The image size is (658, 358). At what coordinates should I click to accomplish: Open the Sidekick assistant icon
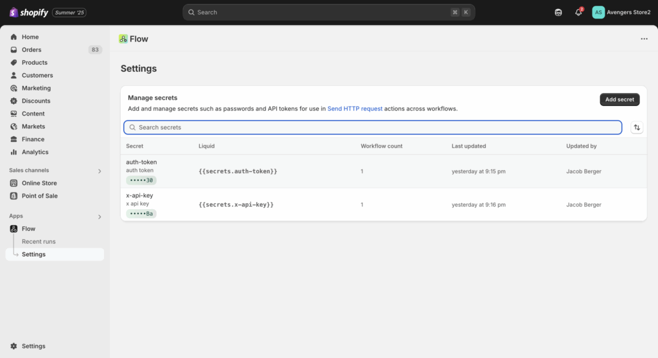pos(558,13)
